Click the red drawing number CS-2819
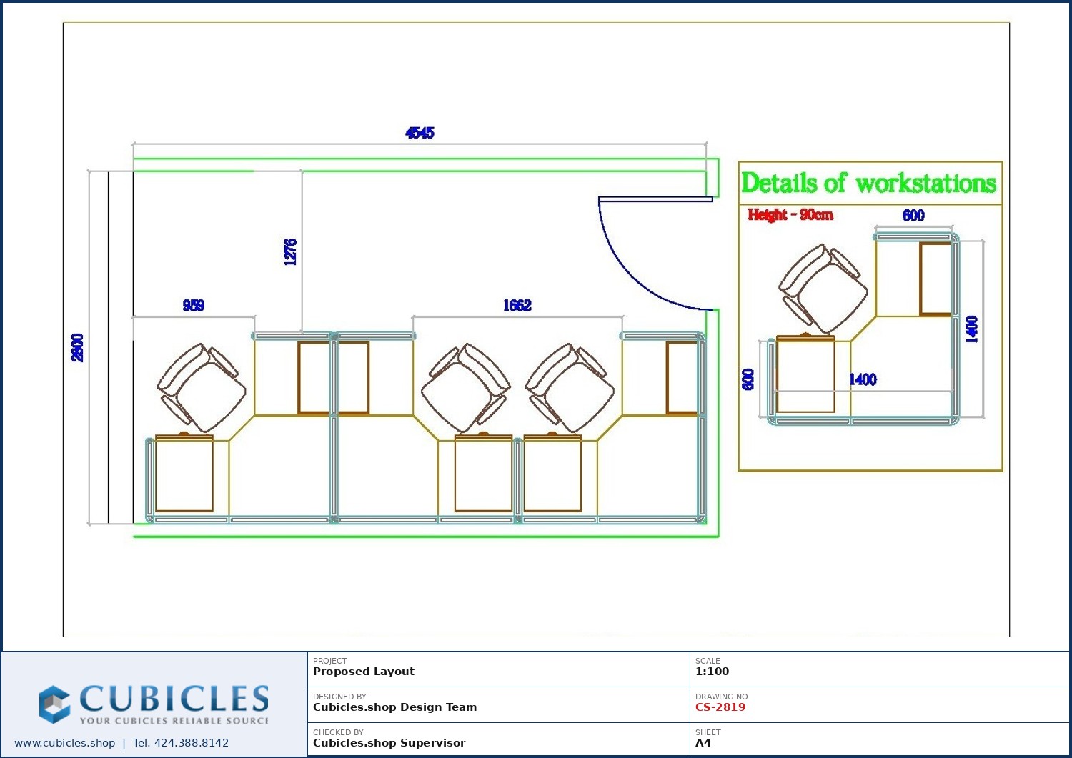The width and height of the screenshot is (1072, 758). [x=720, y=707]
